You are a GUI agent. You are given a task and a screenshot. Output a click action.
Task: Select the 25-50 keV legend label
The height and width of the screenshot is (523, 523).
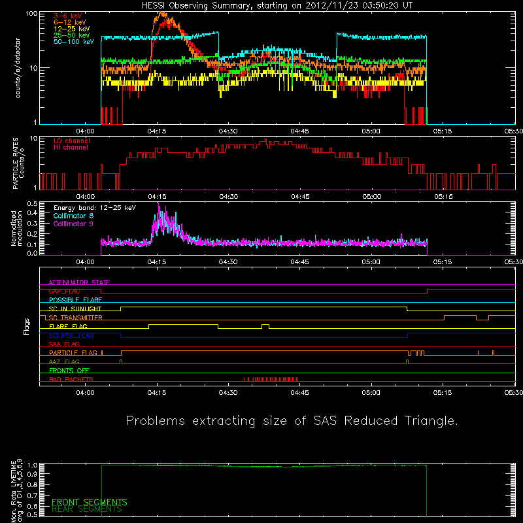pyautogui.click(x=72, y=35)
